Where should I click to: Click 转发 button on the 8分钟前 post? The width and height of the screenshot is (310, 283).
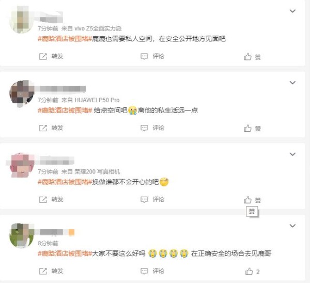(x=51, y=271)
